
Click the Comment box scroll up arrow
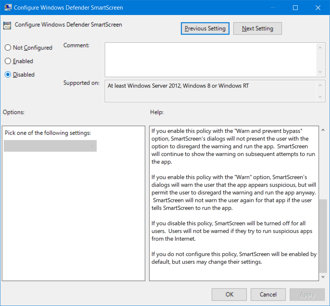coord(320,47)
